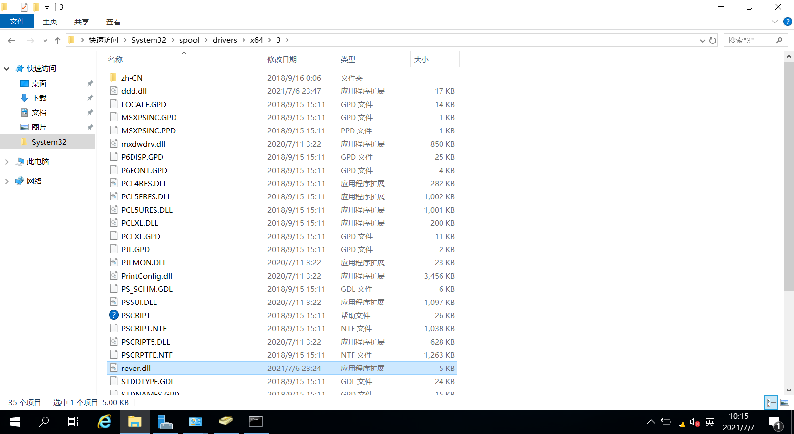Sort by the 大小 column header
Screen dimensions: 794x434
[x=421, y=60]
